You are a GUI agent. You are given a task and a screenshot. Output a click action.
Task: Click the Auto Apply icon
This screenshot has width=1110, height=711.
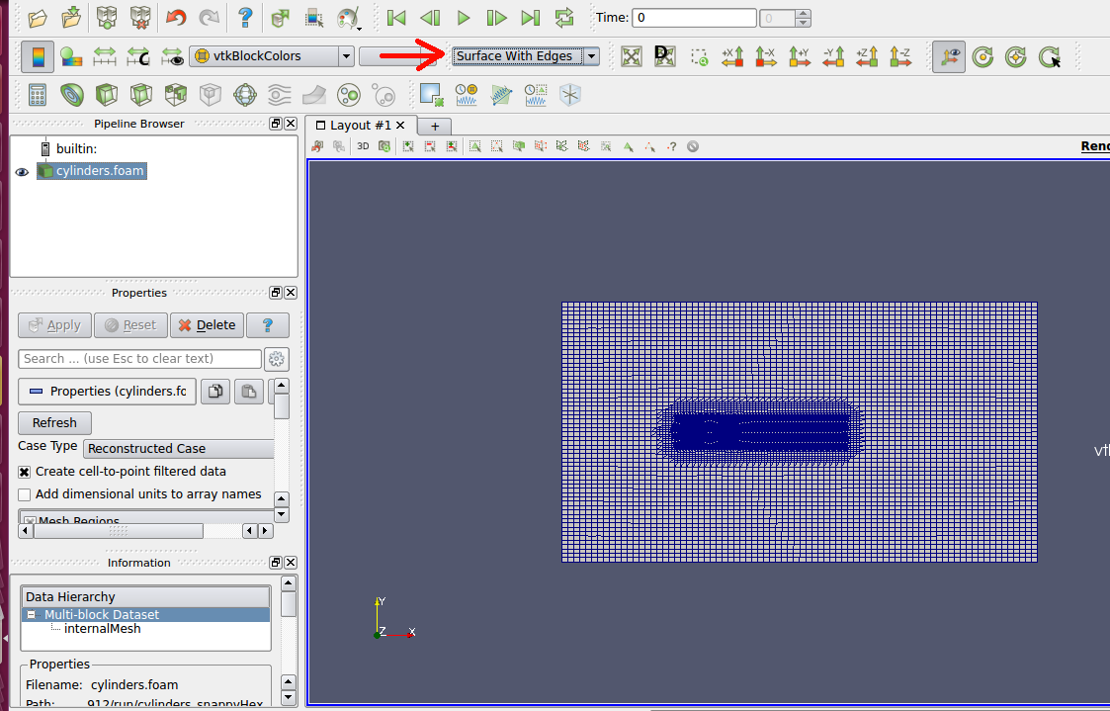coord(281,18)
